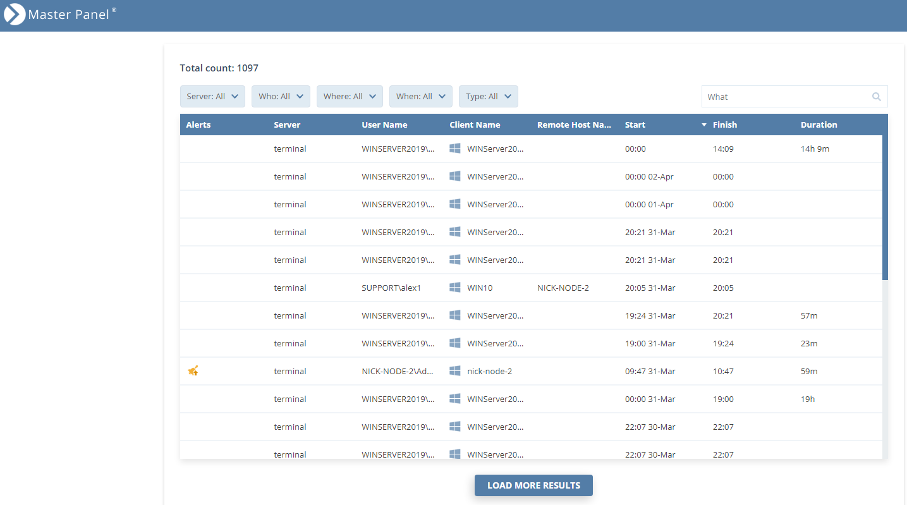This screenshot has height=505, width=907.
Task: Select the SUPPORT\alex1 user row
Action: pyautogui.click(x=391, y=288)
